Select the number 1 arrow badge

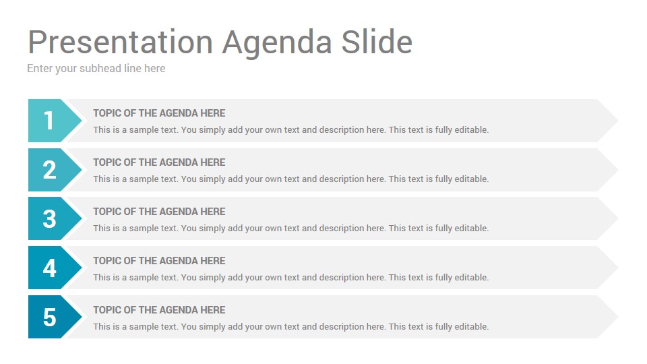pyautogui.click(x=55, y=121)
